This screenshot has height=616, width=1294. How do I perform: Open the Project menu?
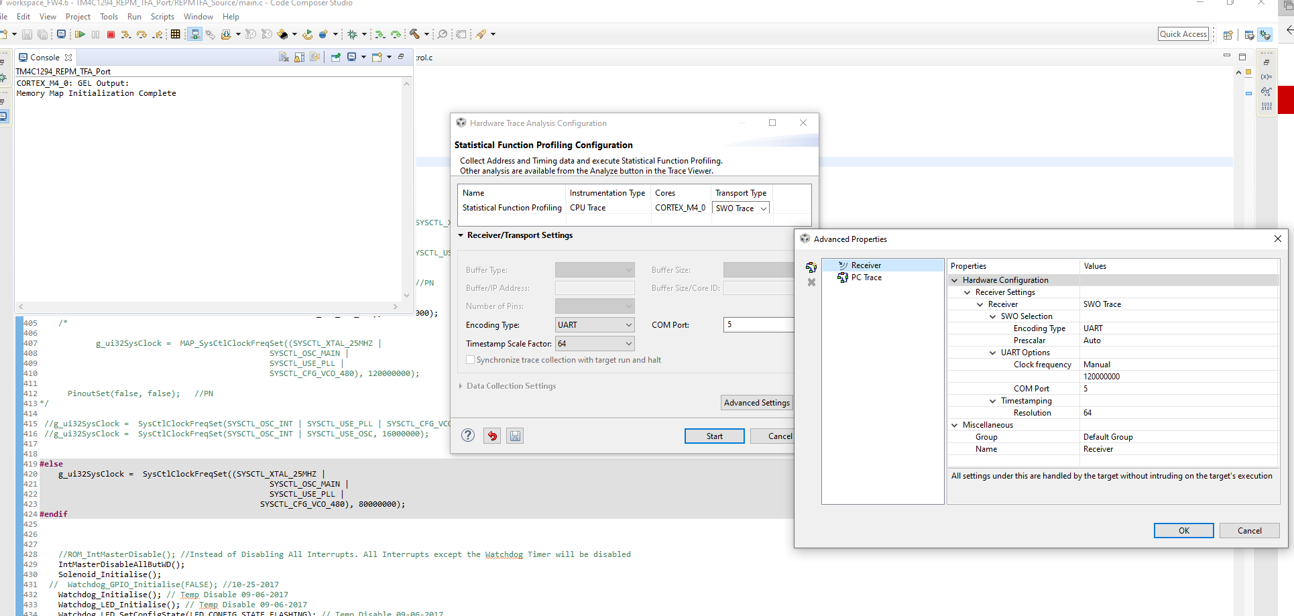click(78, 17)
